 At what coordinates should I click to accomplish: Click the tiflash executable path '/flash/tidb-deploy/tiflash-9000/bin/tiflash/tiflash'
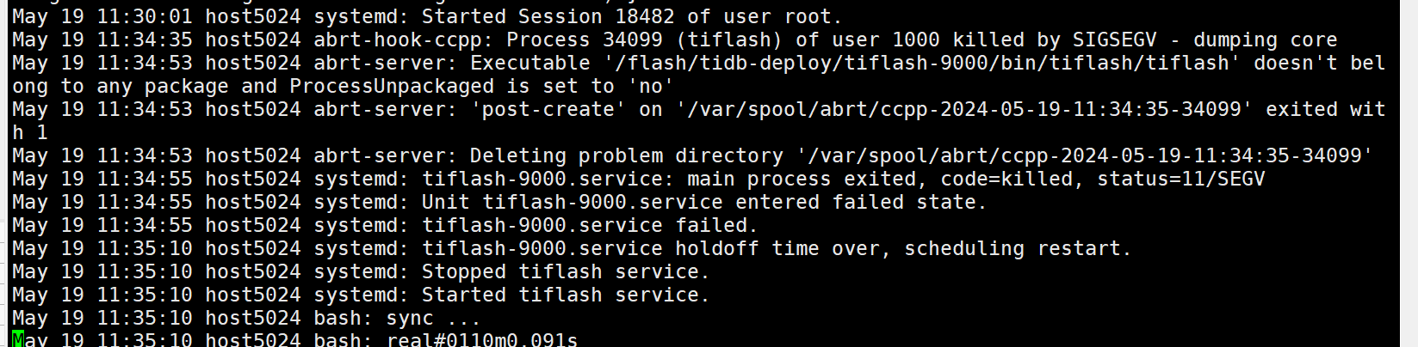[x=916, y=63]
